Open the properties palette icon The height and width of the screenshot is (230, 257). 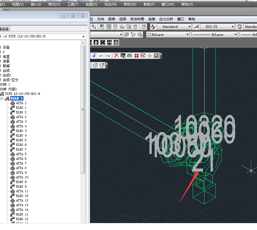pos(102,27)
